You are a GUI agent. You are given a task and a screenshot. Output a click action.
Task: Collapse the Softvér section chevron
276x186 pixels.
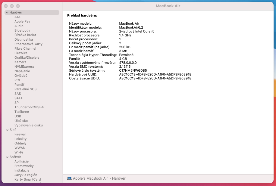tap(7, 157)
